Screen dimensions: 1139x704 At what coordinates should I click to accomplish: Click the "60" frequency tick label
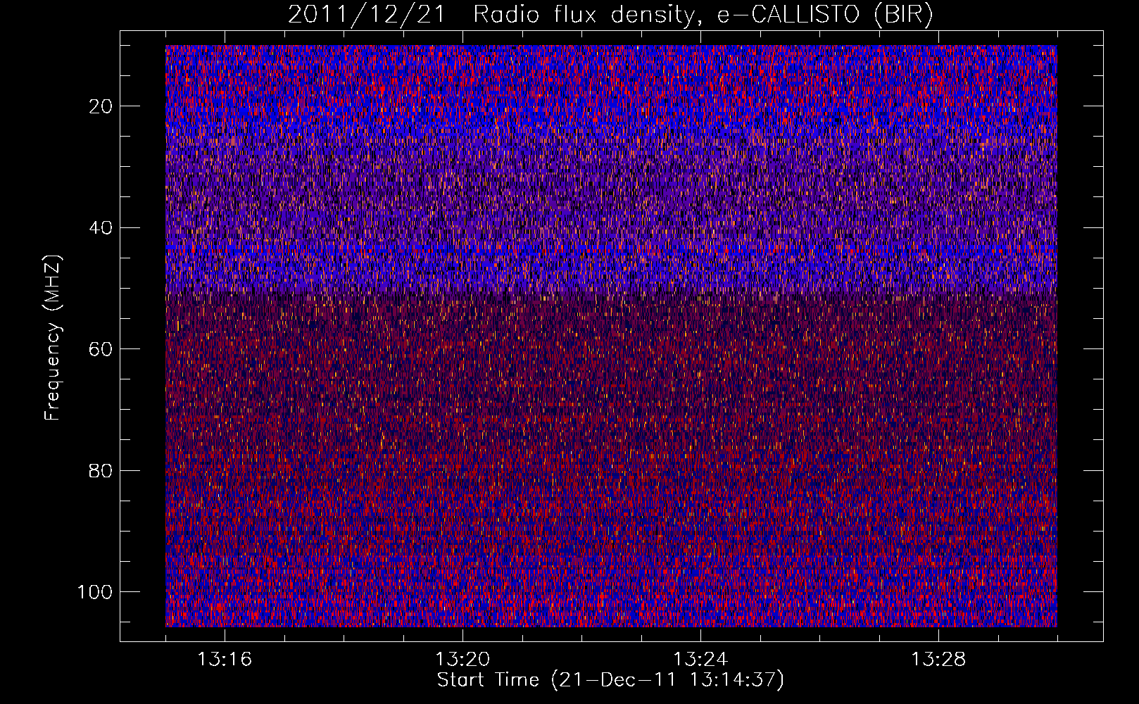click(101, 349)
